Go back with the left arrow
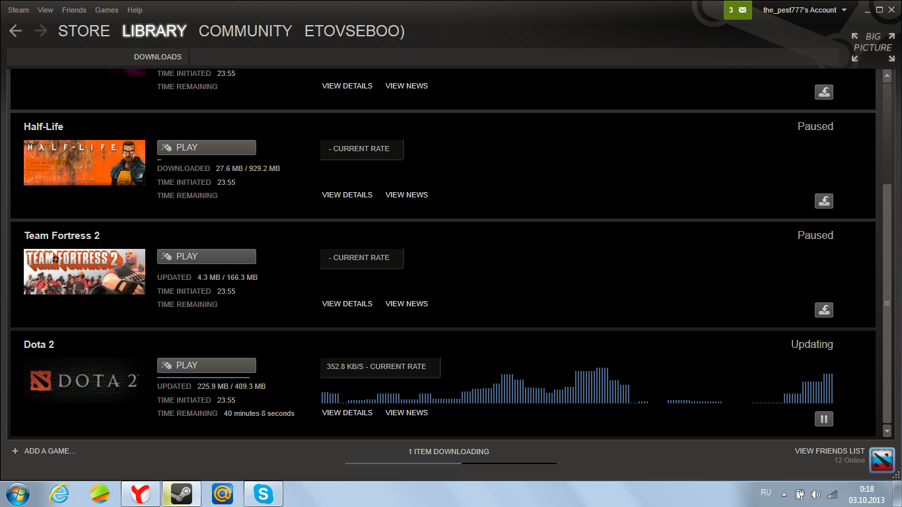902x507 pixels. (x=15, y=30)
